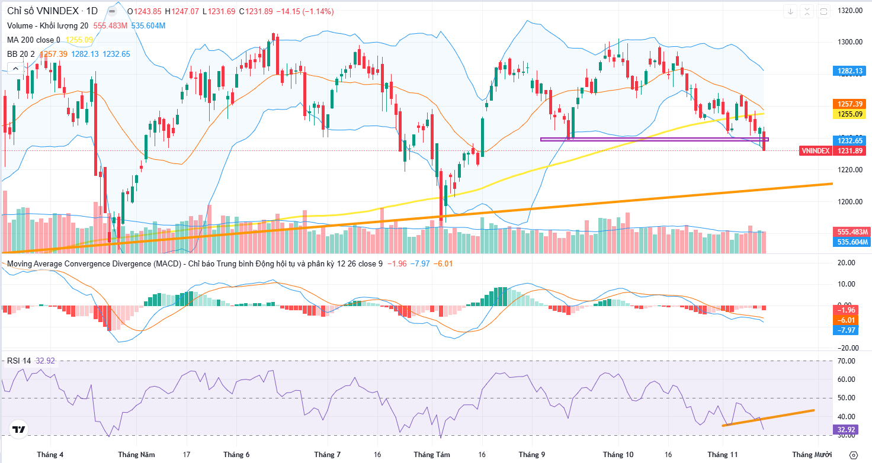
Task: Click the Tháng Tám time axis label
Action: [x=432, y=455]
